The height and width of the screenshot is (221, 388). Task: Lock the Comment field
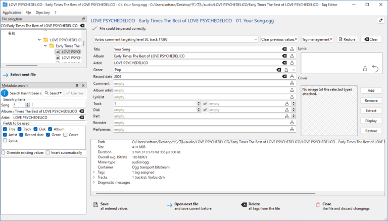click(x=292, y=84)
